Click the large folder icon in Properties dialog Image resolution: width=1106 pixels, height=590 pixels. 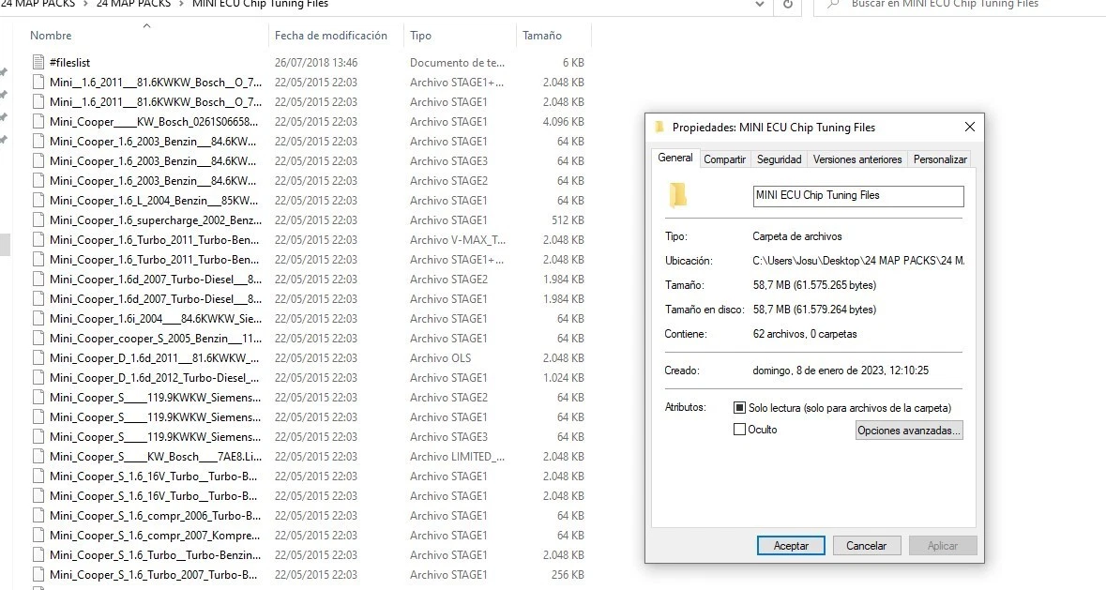pos(678,195)
